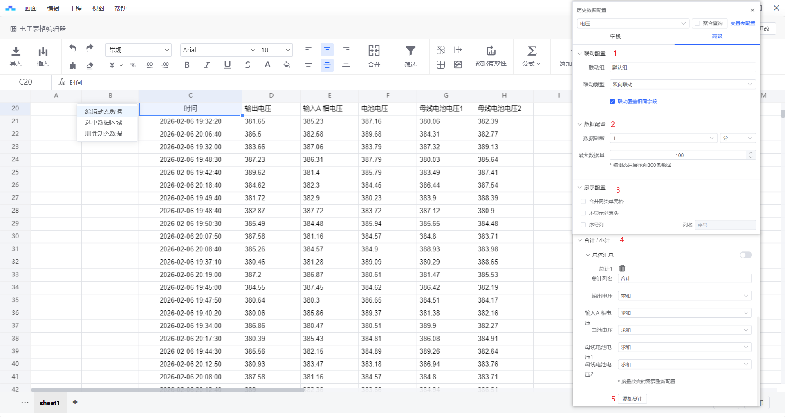Click the Undo arrow icon
Image resolution: width=785 pixels, height=417 pixels.
[73, 48]
